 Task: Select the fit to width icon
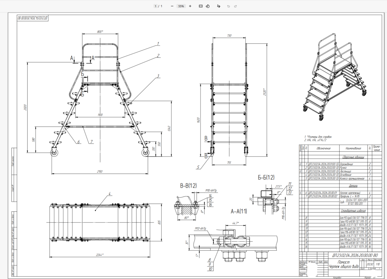(x=201, y=6)
